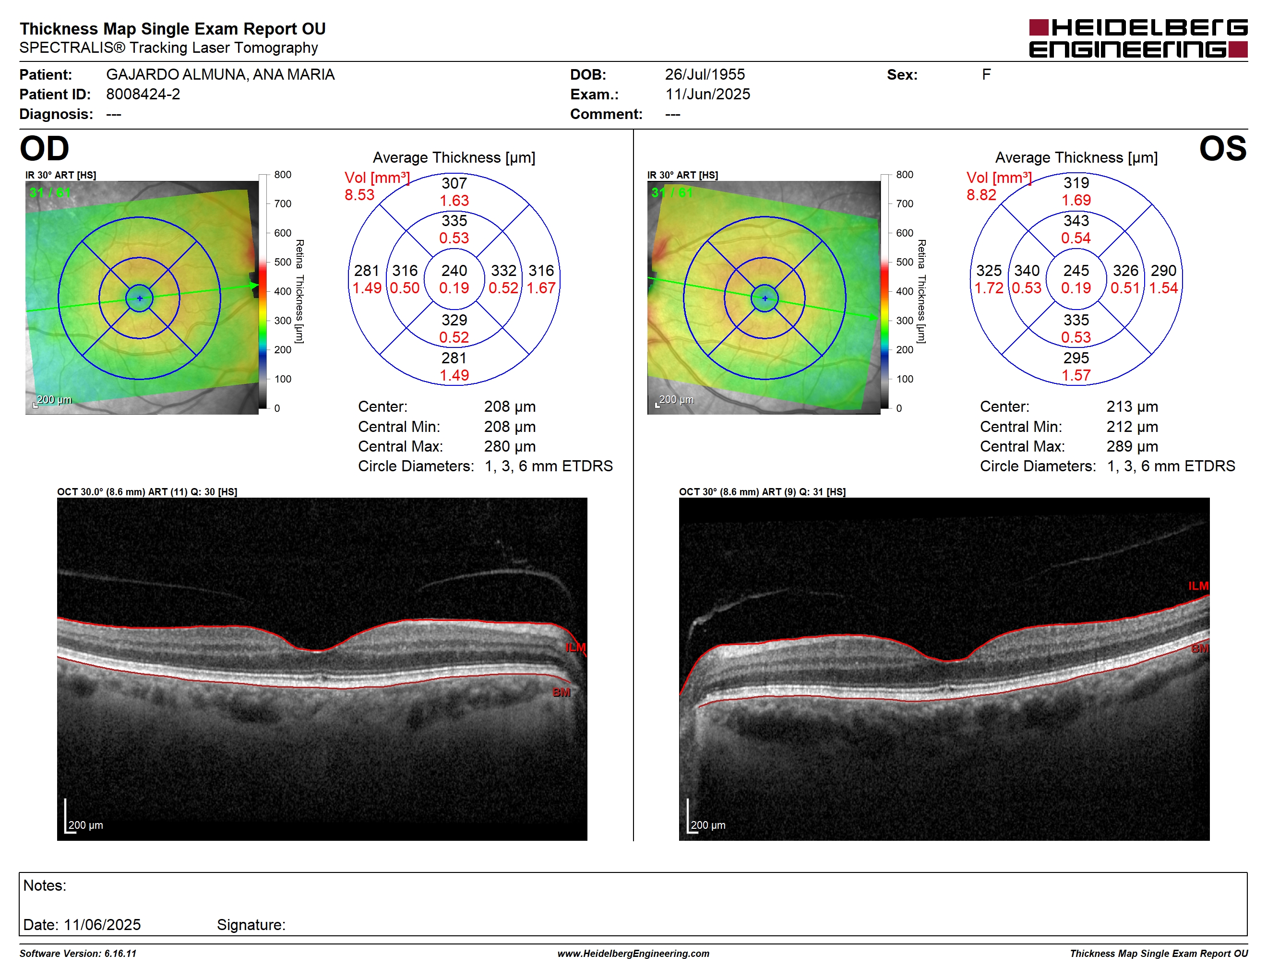Viewport: 1267px width, 979px height.
Task: Open the OD OCT B-scan image
Action: coord(322,669)
